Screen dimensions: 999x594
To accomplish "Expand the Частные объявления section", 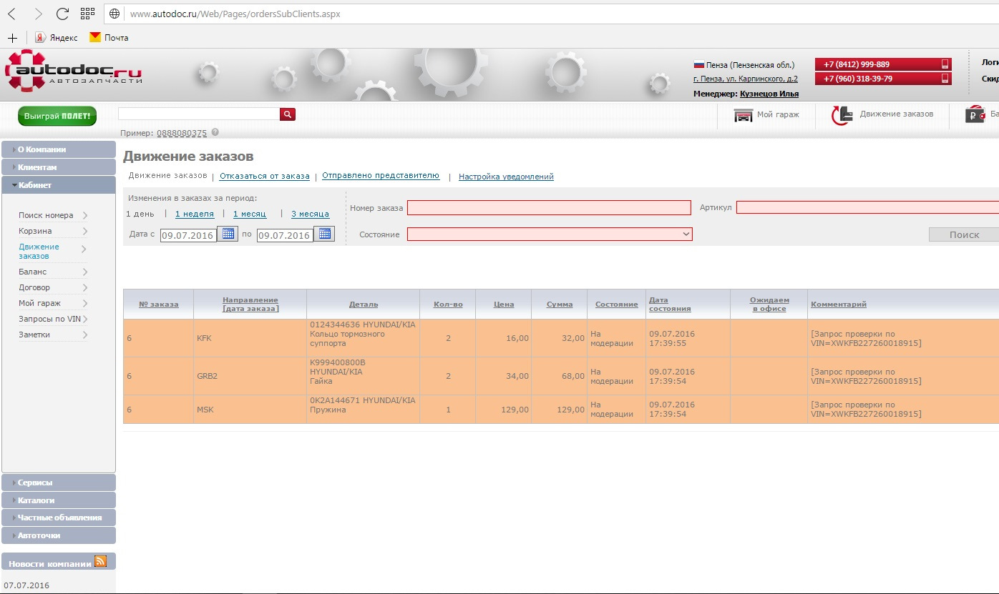I will (x=59, y=518).
